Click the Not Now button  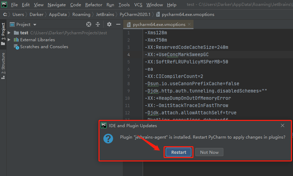209,152
